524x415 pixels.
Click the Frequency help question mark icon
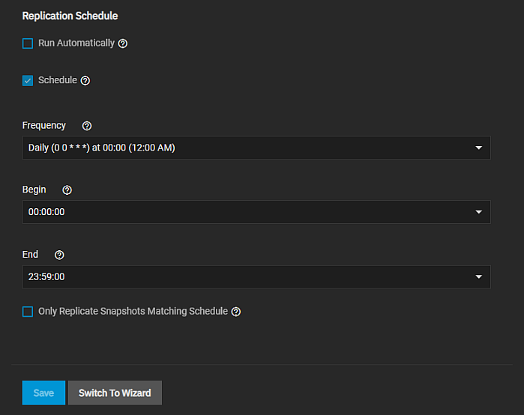point(87,126)
